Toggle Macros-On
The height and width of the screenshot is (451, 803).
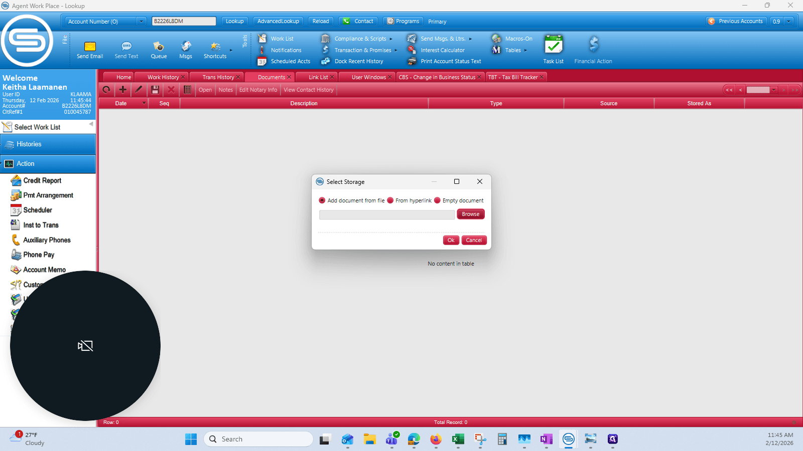[x=512, y=39]
